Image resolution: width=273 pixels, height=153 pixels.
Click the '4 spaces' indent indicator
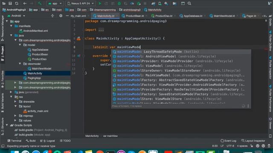[242, 146]
